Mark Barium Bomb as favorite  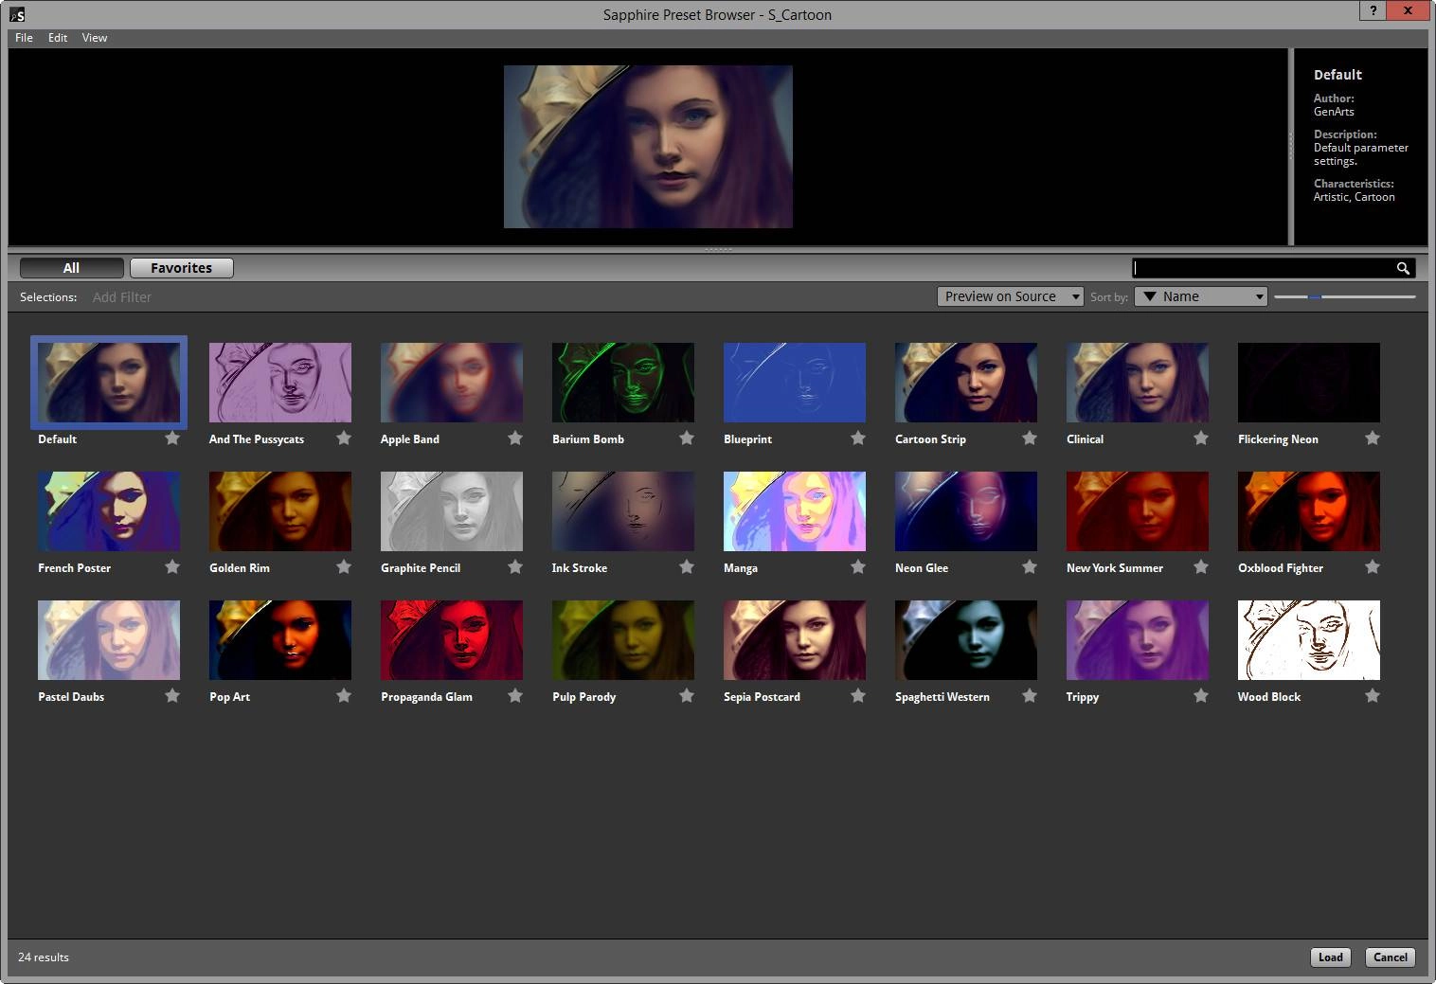click(x=687, y=438)
